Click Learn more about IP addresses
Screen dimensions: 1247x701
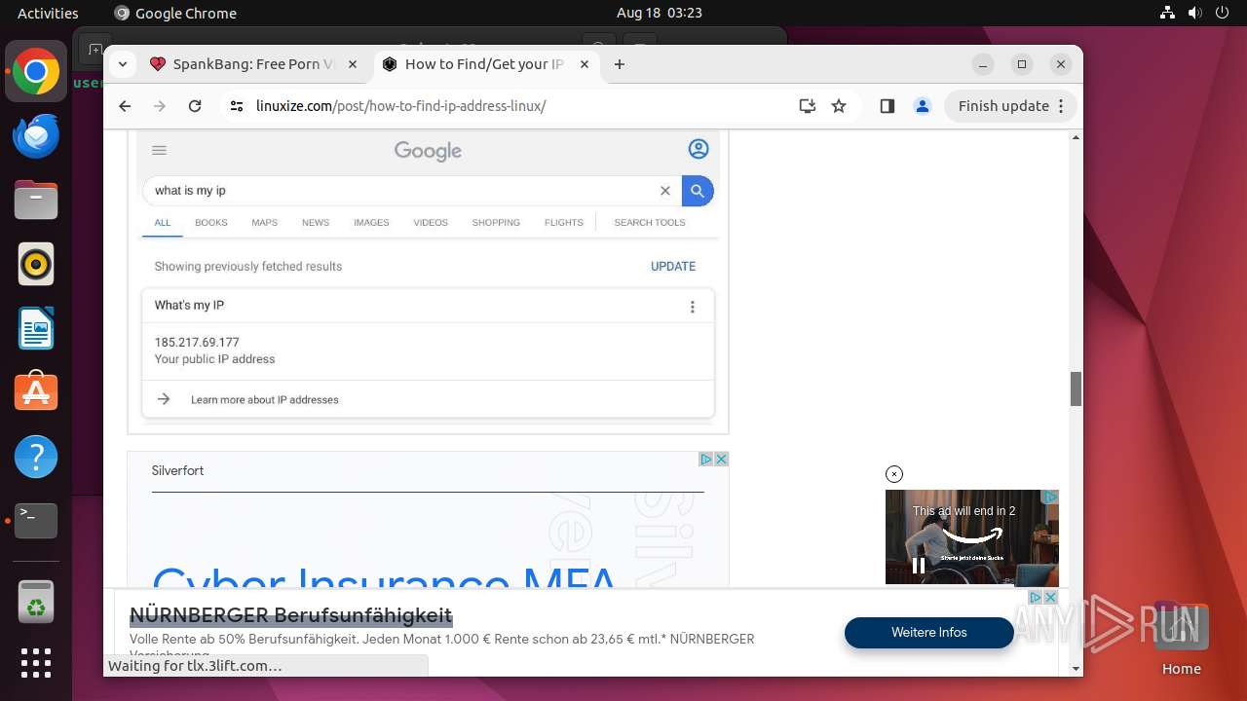click(265, 400)
